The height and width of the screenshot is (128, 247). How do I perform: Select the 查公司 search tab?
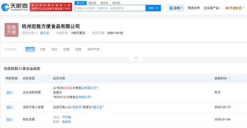coord(80,3)
